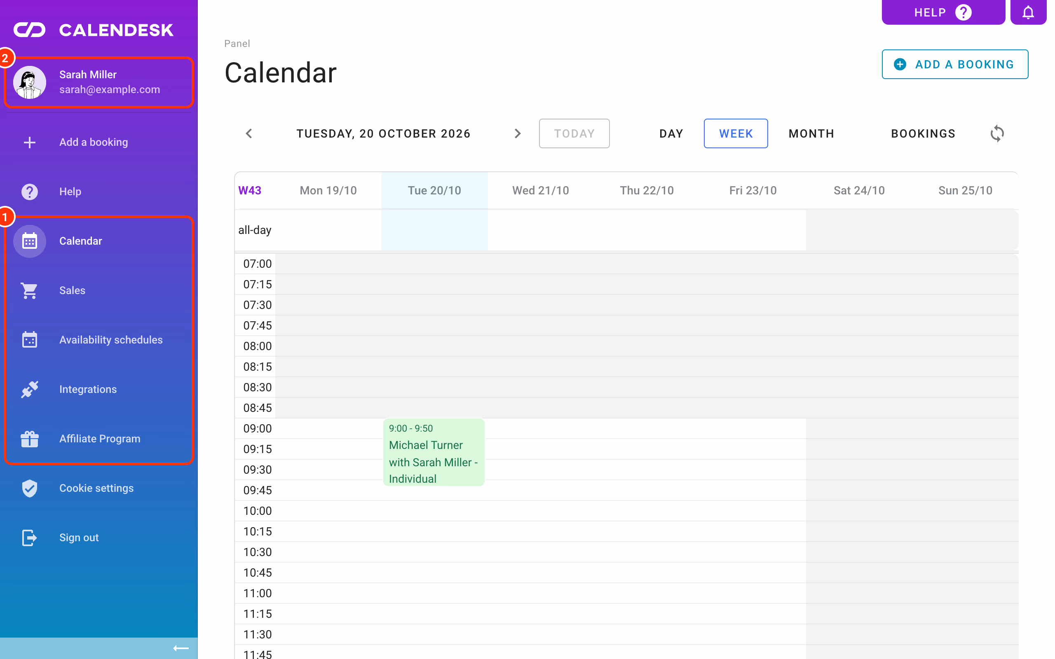Image resolution: width=1055 pixels, height=659 pixels.
Task: Click the Panel breadcrumb link
Action: coord(237,44)
